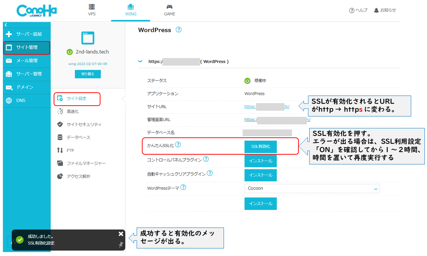Click the ConoHa logo
This screenshot has height=256, width=427.
click(36, 11)
